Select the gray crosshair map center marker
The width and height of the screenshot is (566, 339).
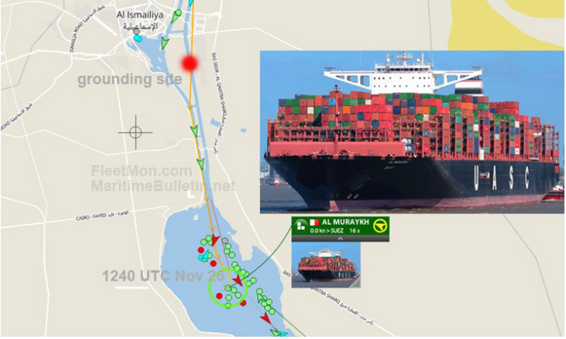(x=135, y=133)
